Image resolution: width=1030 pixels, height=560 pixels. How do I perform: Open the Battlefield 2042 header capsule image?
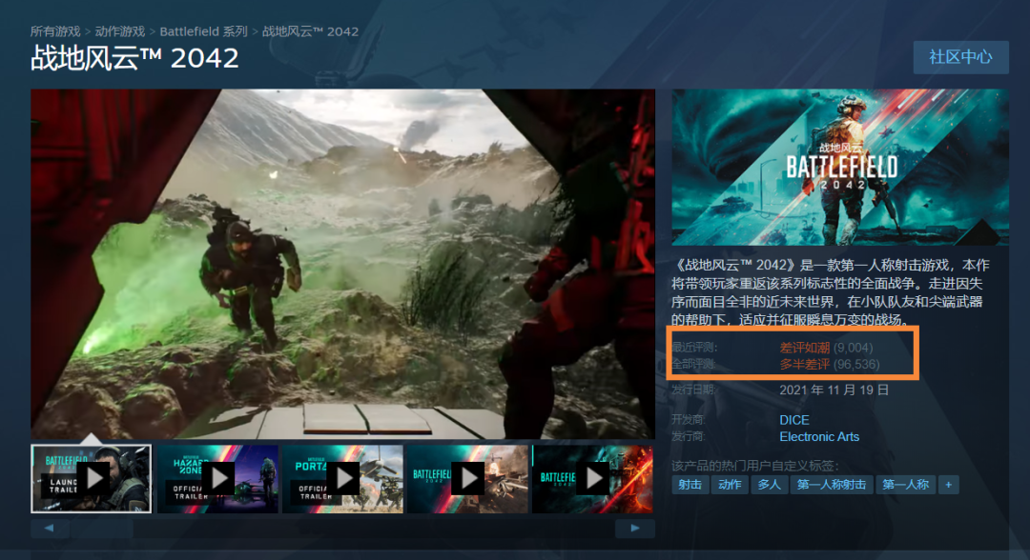(840, 168)
